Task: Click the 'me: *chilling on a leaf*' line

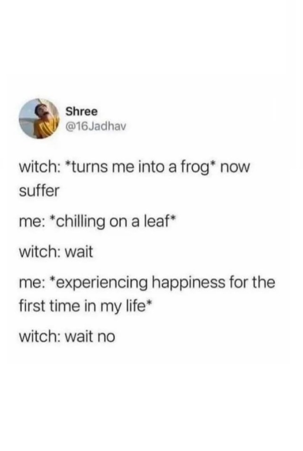Action: pos(97,221)
